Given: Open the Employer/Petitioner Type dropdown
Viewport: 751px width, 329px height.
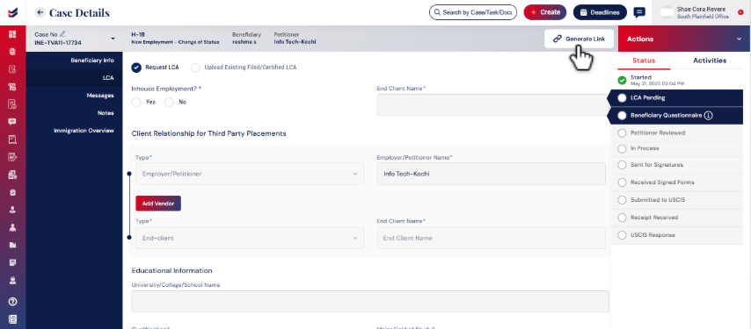Looking at the screenshot, I should (250, 174).
